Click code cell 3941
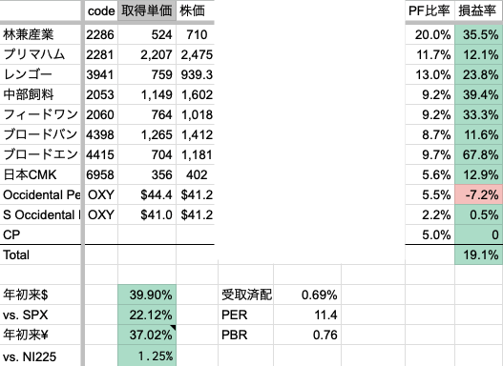The width and height of the screenshot is (503, 366). 101,74
